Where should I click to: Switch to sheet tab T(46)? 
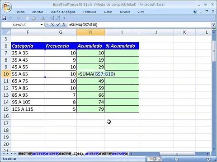(104, 153)
